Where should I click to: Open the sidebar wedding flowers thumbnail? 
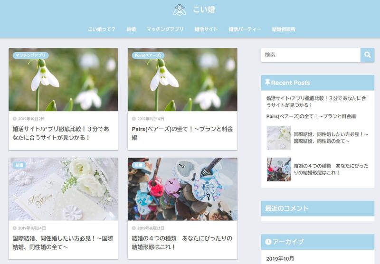(278, 138)
